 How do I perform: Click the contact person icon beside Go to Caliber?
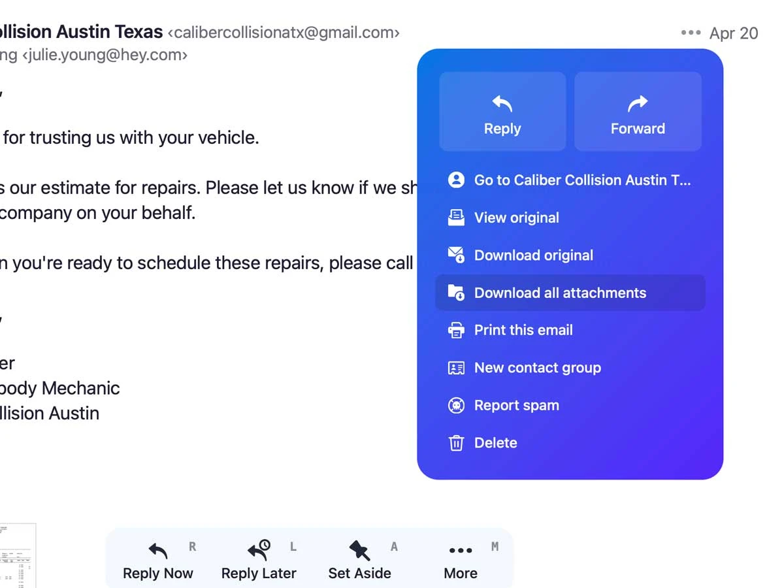point(456,180)
